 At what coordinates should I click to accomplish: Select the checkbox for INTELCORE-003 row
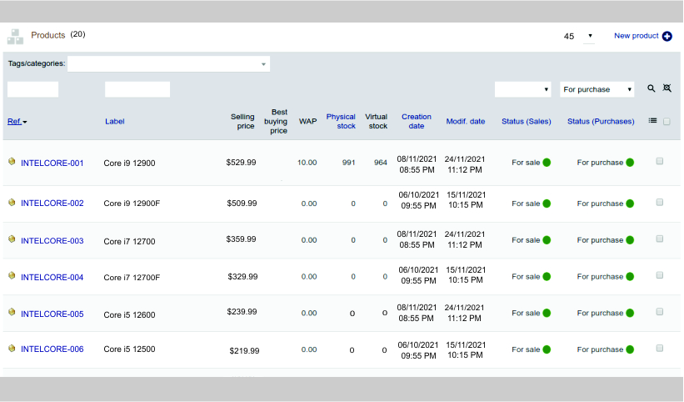pos(660,239)
